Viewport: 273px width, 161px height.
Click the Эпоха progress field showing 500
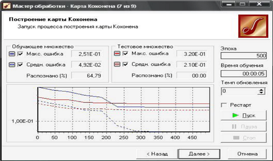[x=243, y=55]
